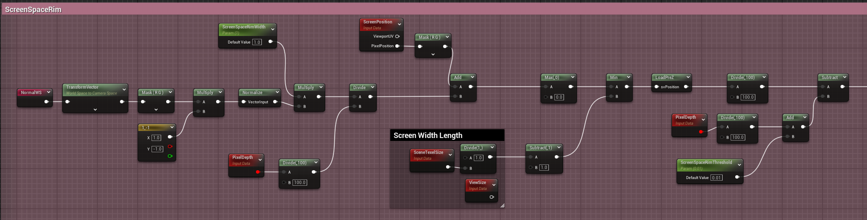This screenshot has height=220, width=867.
Task: Click the ViewportUV output pin on ScreenPosition
Action: (x=397, y=36)
